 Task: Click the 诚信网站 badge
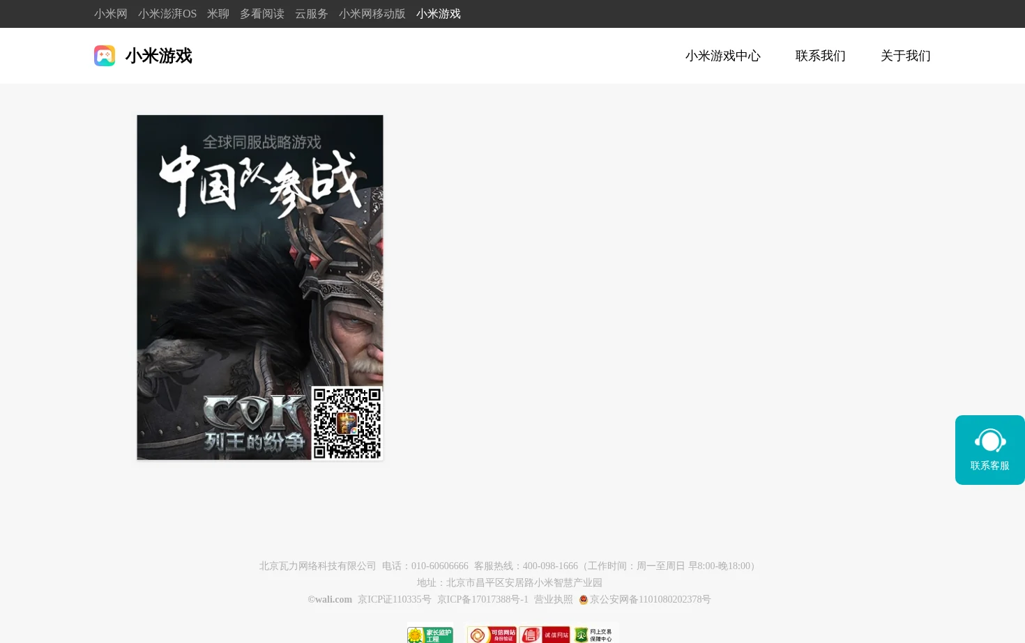tap(545, 635)
